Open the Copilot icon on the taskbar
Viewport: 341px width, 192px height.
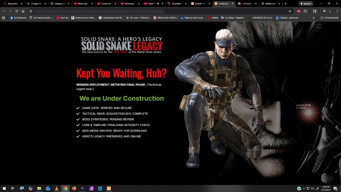pyautogui.click(x=30, y=188)
